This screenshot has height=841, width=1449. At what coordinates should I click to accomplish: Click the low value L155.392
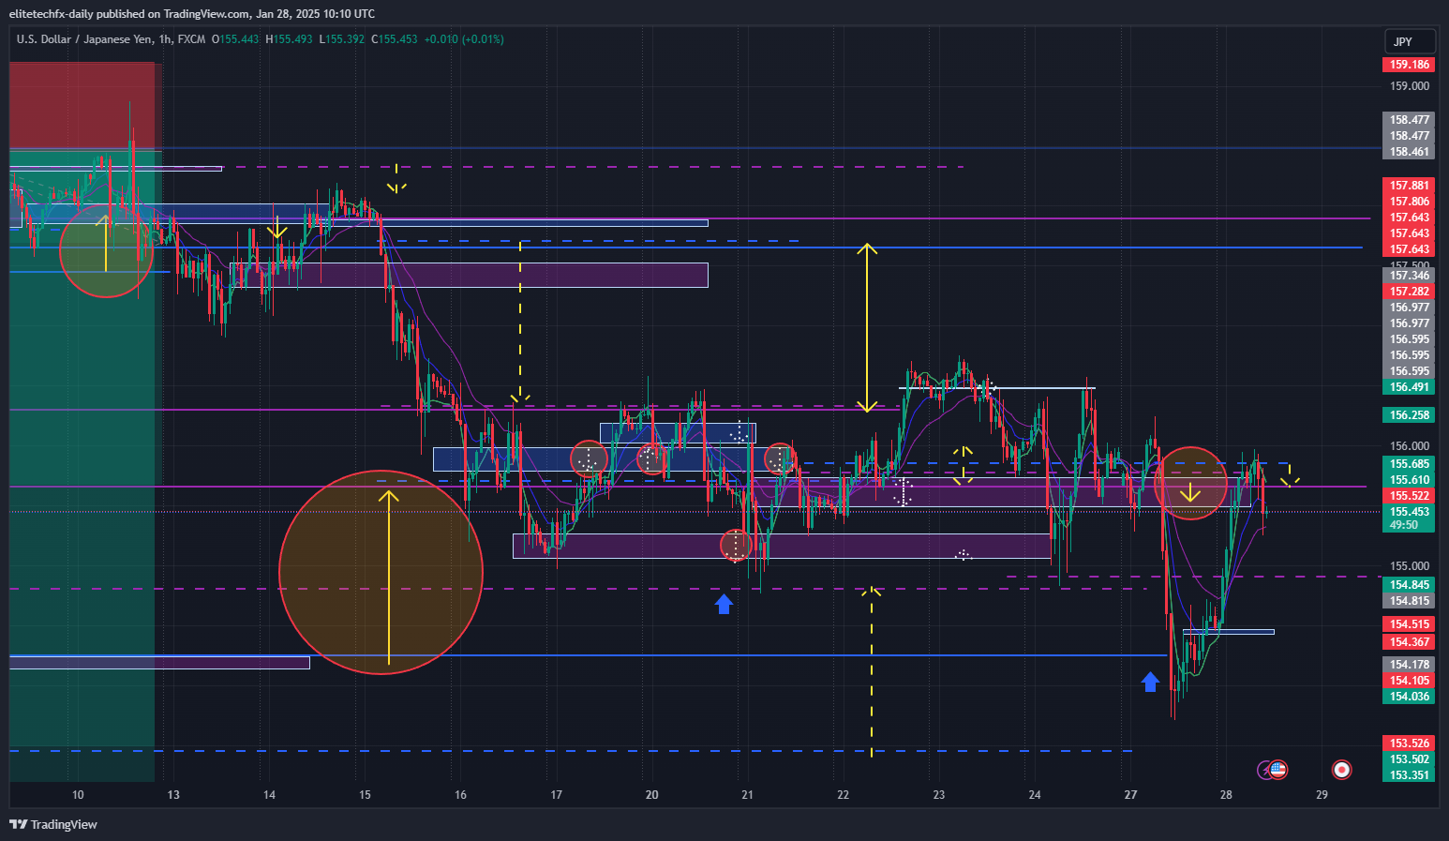click(341, 39)
